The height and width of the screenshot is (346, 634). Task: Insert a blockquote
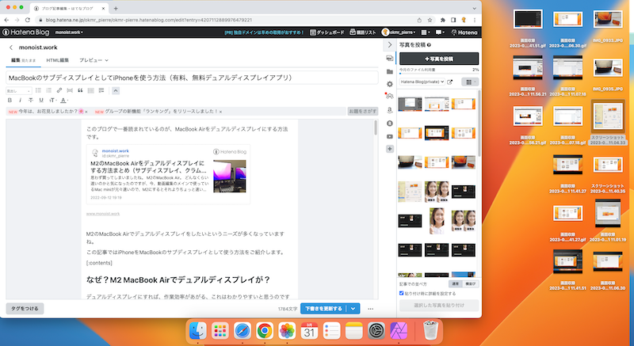pos(80,90)
